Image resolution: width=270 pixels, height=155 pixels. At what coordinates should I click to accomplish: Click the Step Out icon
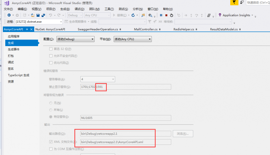coord(202,15)
